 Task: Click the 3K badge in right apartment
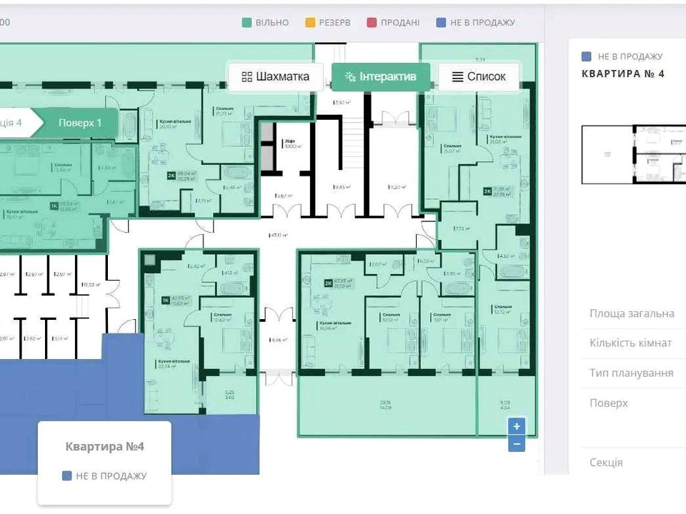point(488,191)
